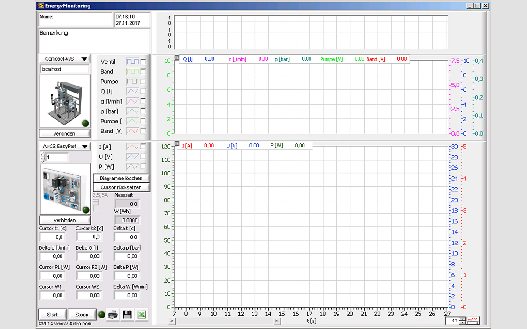Expand the AirCS EasyPort dropdown
This screenshot has height=329, width=527.
(x=65, y=147)
